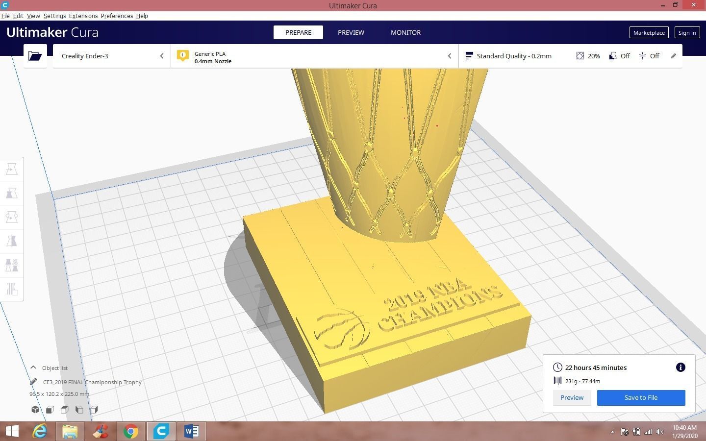Switch to 3D perspective view cube icon
The image size is (706, 441).
point(35,409)
